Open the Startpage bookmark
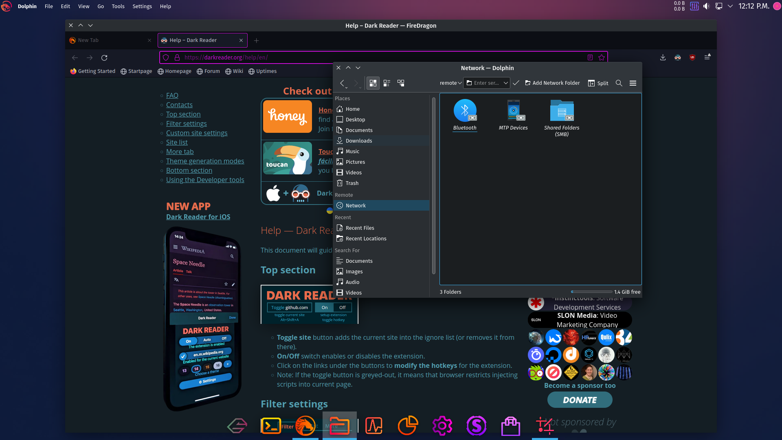 point(136,71)
